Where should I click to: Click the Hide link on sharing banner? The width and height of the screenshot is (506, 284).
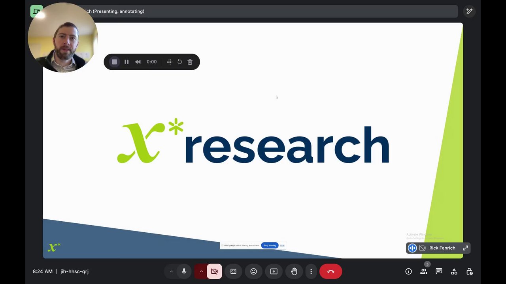click(282, 245)
